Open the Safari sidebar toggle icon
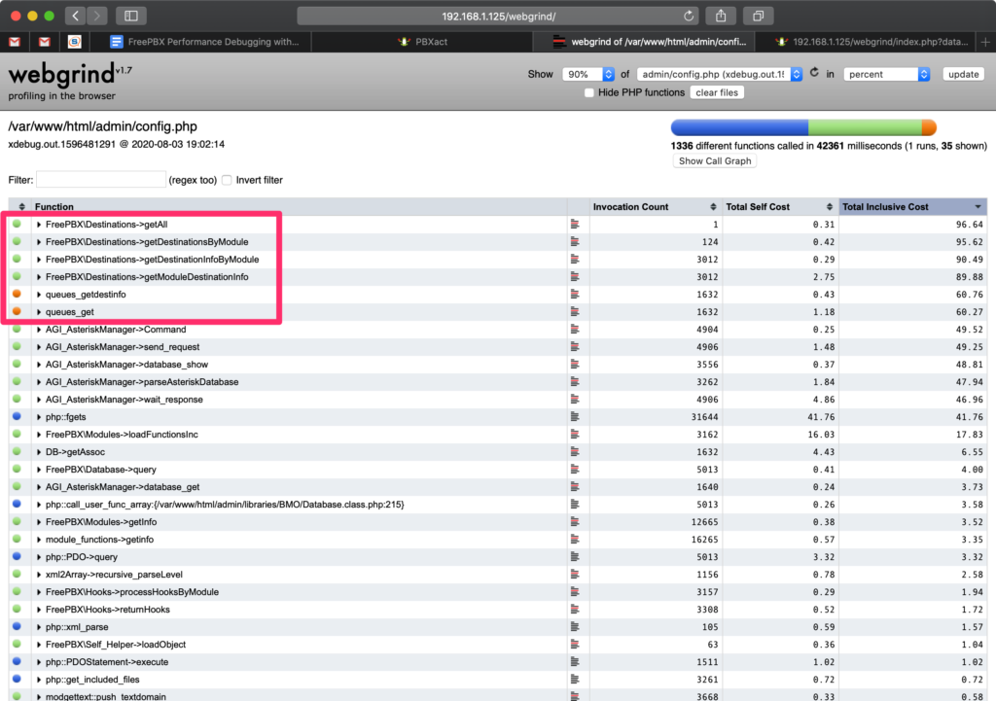Screen dimensions: 996x701 [x=130, y=15]
